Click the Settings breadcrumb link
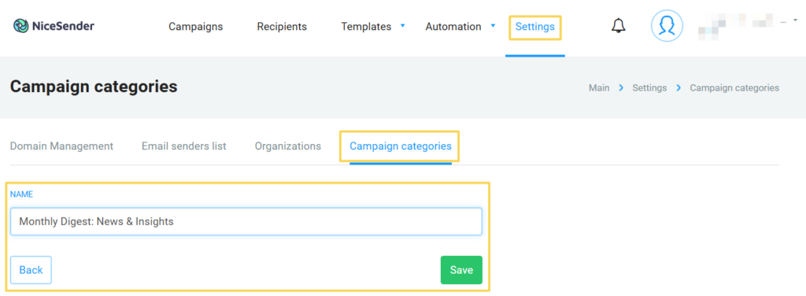 coord(649,88)
